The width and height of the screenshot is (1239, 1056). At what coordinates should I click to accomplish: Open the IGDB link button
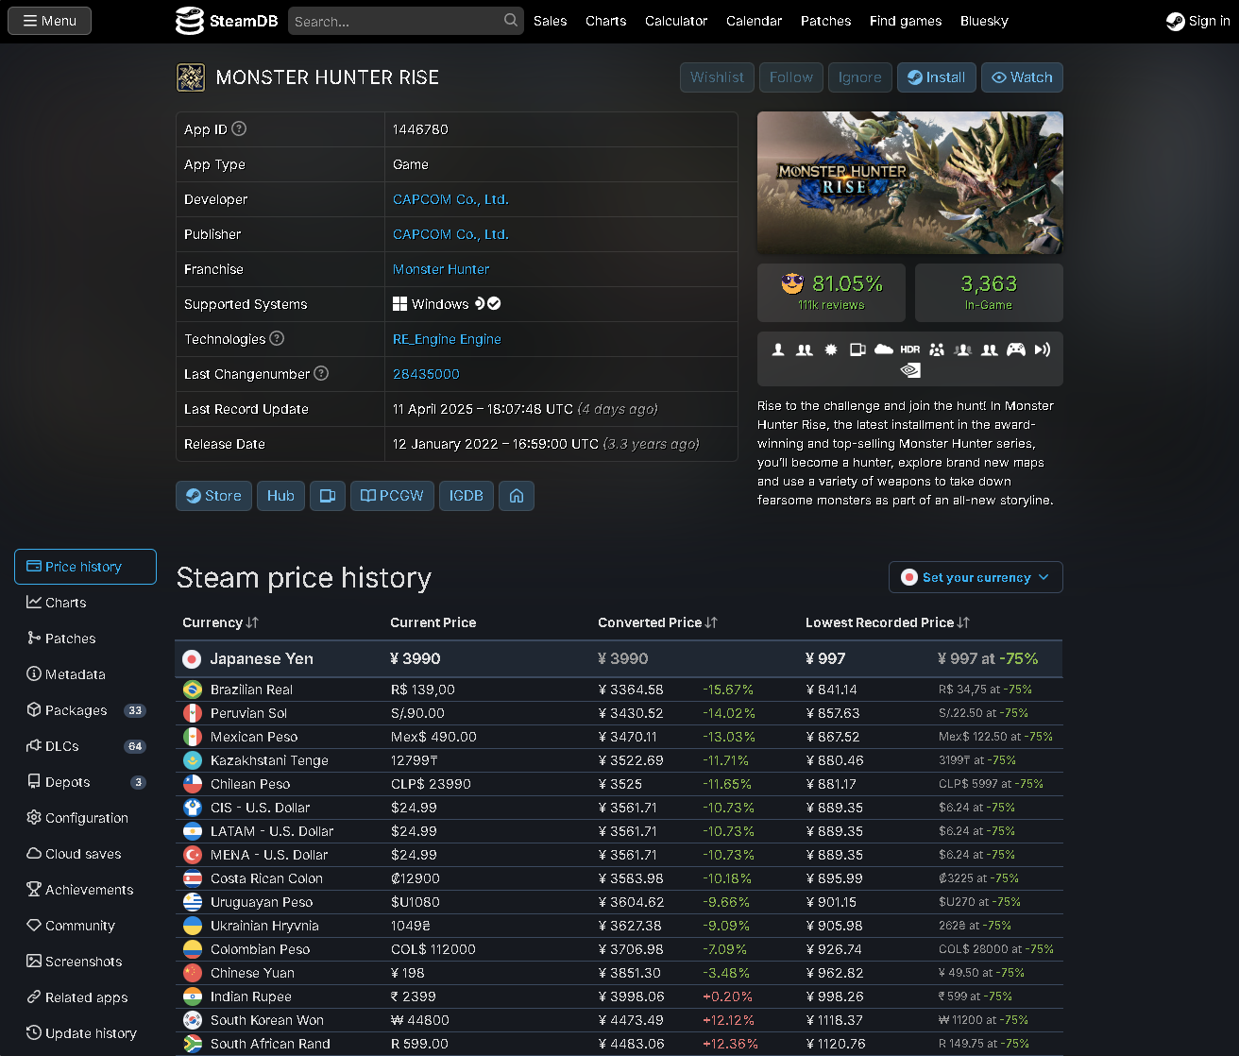(x=467, y=496)
